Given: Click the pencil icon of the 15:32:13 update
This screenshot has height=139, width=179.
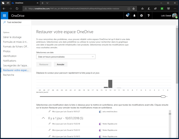Looking at the screenshot, I should [x=50, y=130].
